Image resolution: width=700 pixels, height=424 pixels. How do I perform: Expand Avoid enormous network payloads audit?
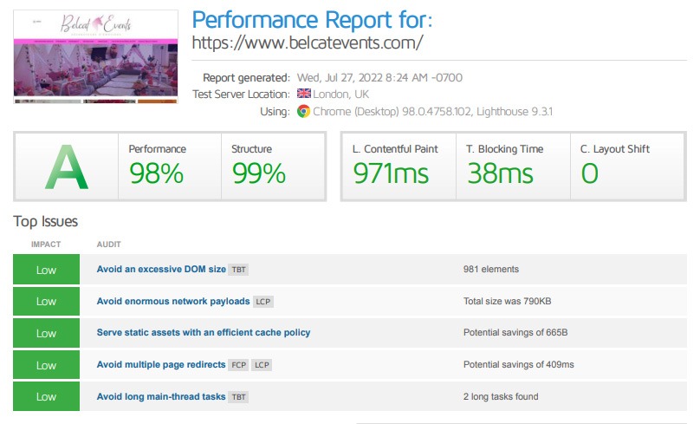pos(173,302)
